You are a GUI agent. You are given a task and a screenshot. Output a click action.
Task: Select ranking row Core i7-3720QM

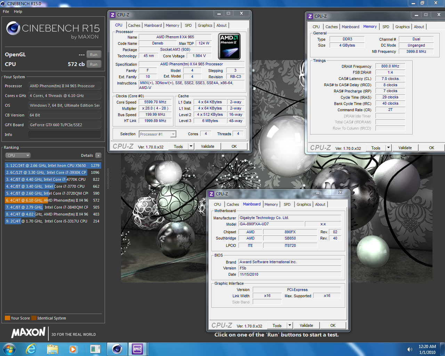point(53,193)
